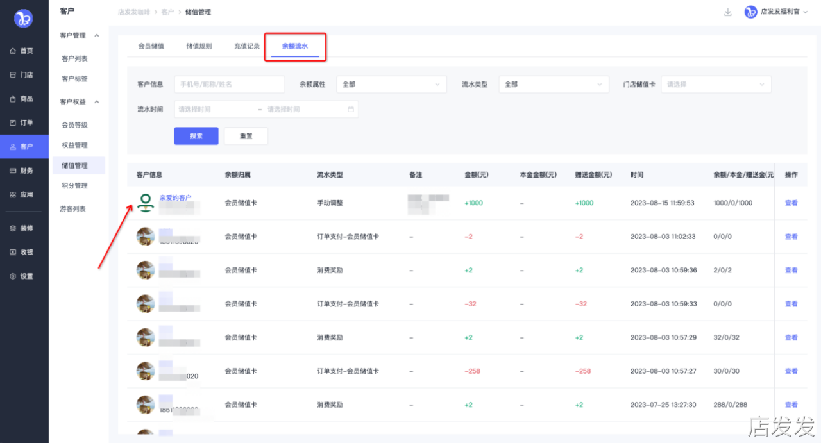The image size is (821, 443).
Task: Click the 时间 column header
Action: tap(636, 174)
